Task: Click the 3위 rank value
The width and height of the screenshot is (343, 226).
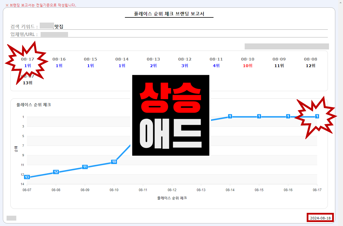Action: click(185, 66)
